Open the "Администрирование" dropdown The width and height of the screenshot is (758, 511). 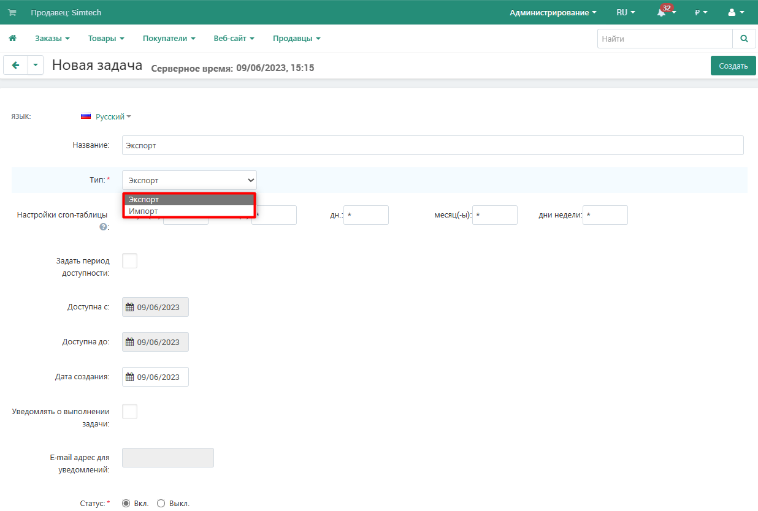[x=553, y=12]
